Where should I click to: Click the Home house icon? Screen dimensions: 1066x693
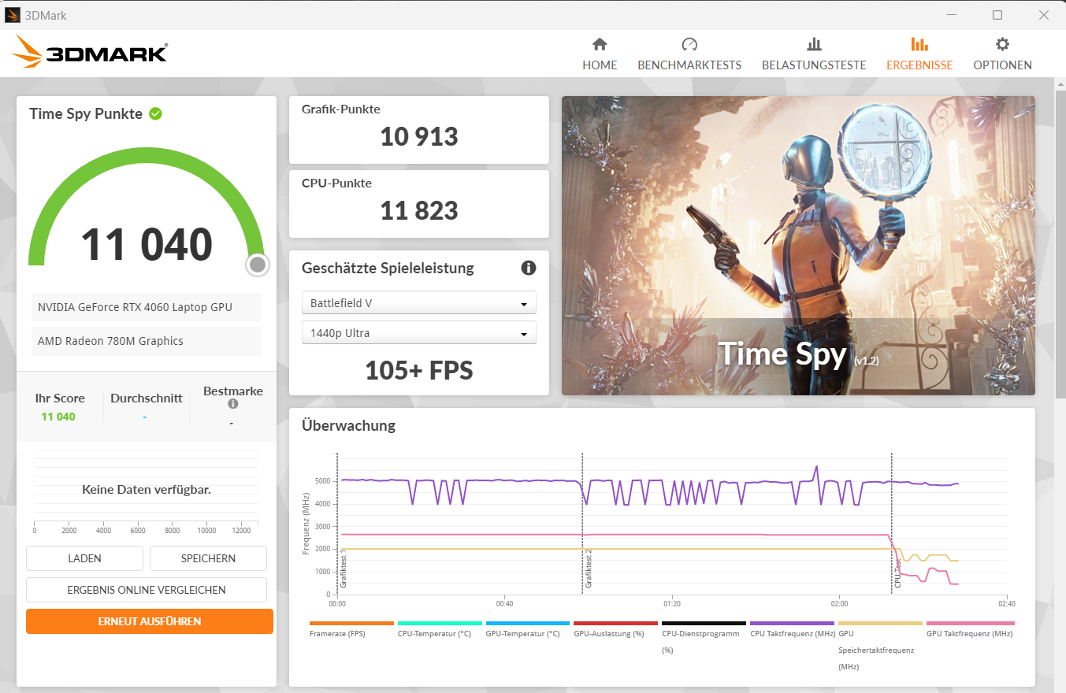point(600,44)
